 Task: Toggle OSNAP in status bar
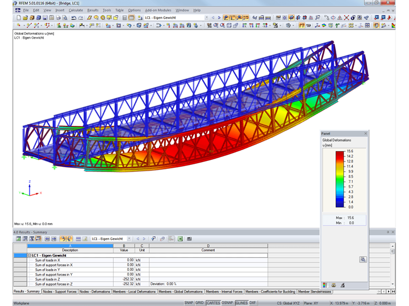[x=227, y=303]
